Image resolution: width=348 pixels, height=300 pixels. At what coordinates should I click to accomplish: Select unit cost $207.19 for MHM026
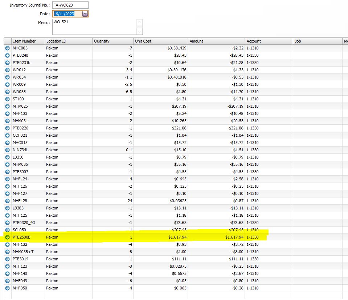pyautogui.click(x=160, y=106)
